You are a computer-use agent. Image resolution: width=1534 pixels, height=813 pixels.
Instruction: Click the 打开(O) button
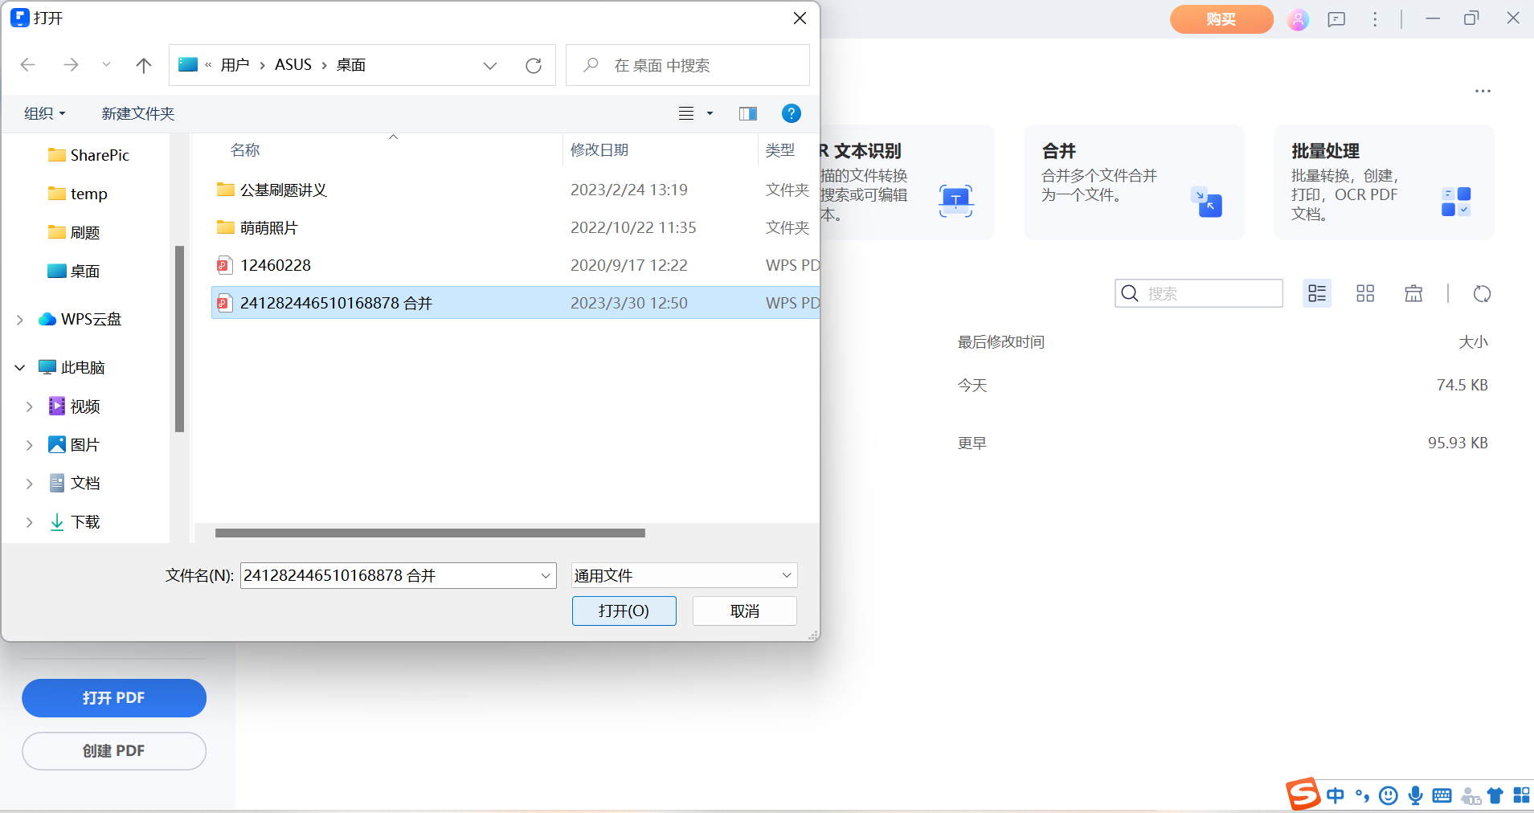pyautogui.click(x=624, y=611)
